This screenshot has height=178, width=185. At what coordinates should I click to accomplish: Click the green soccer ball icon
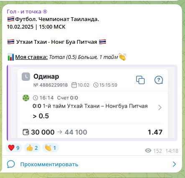point(26,98)
